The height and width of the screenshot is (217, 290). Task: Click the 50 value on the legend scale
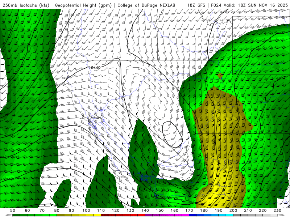tap(13, 210)
